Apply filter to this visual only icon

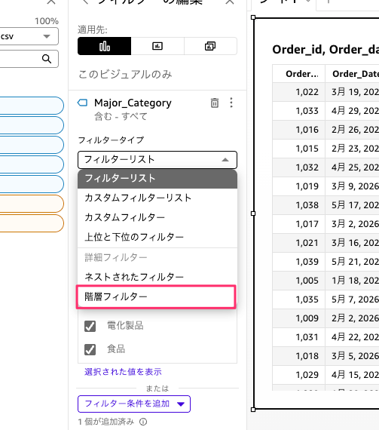(104, 46)
